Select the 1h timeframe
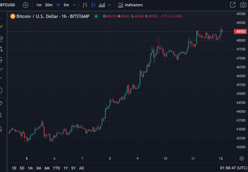 [x=58, y=5]
